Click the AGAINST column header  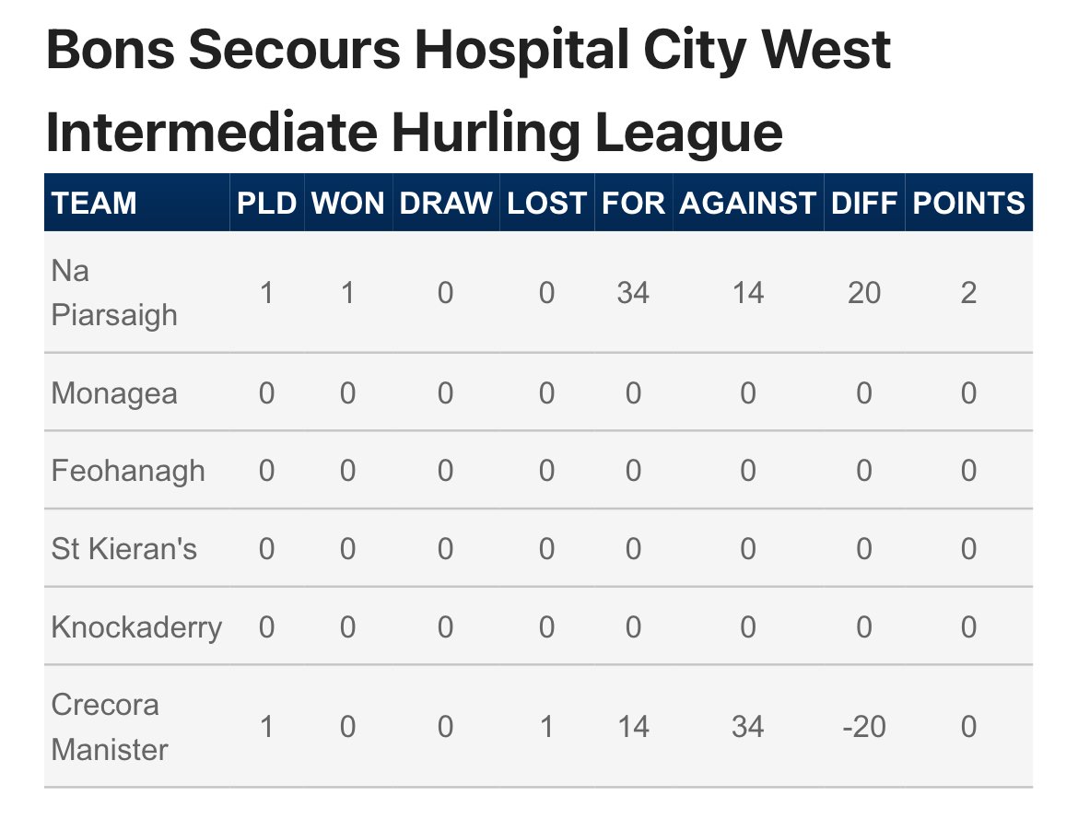click(748, 204)
